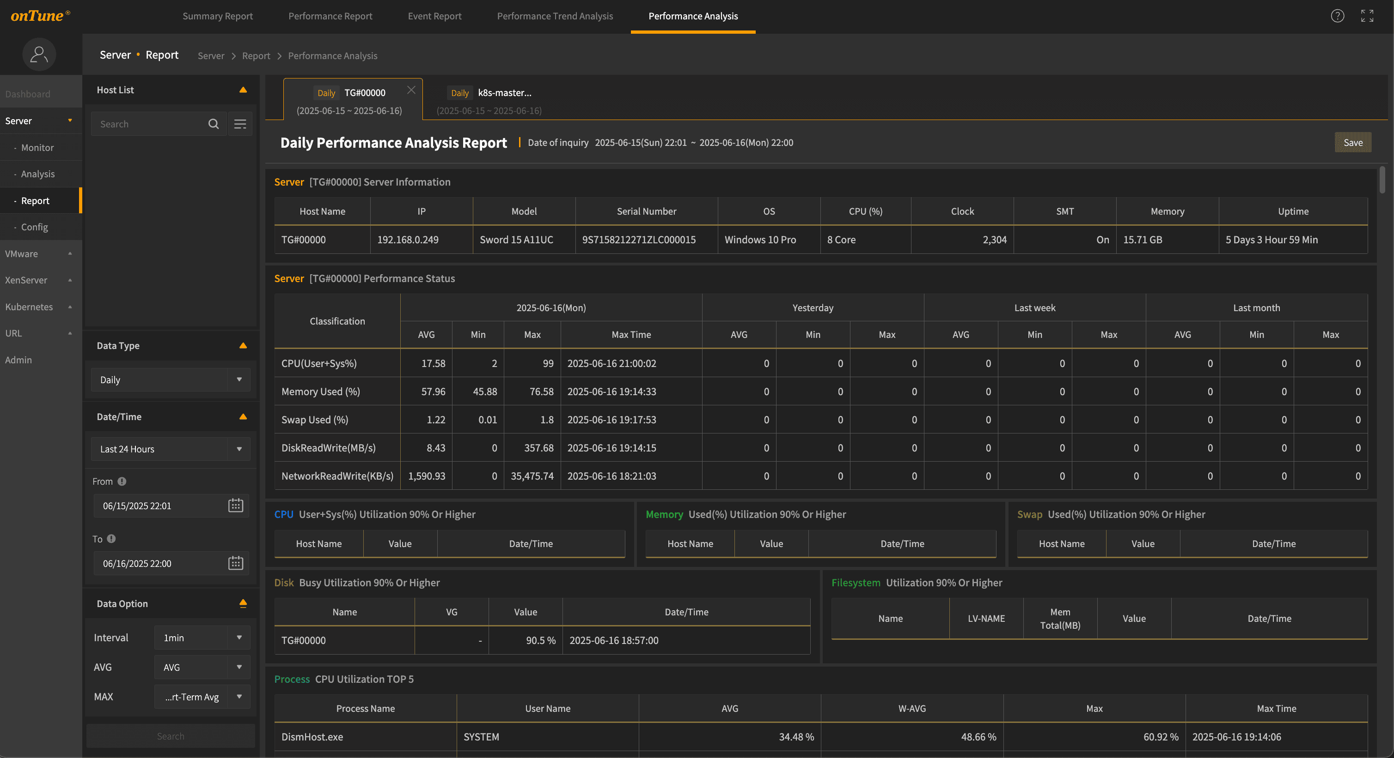Click the Monitor item in sidebar
Image resolution: width=1394 pixels, height=758 pixels.
tap(37, 147)
